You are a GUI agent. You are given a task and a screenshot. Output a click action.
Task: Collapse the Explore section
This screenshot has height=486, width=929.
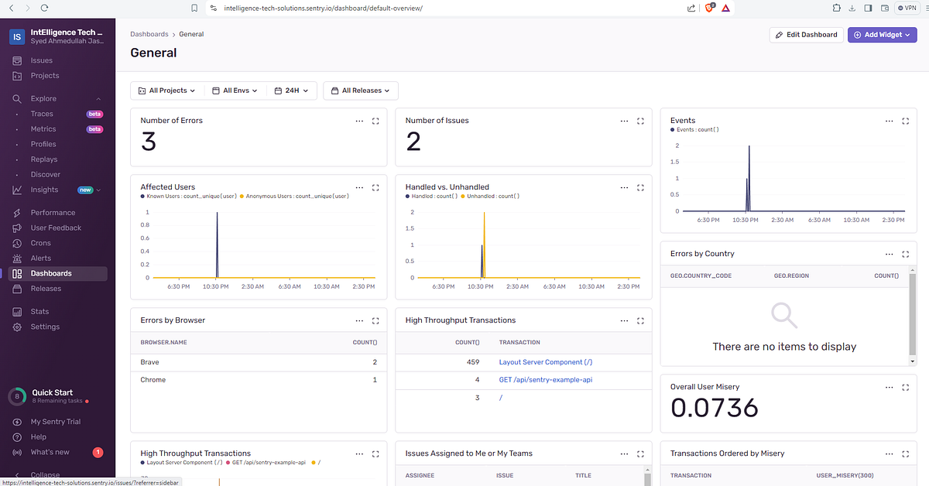98,98
